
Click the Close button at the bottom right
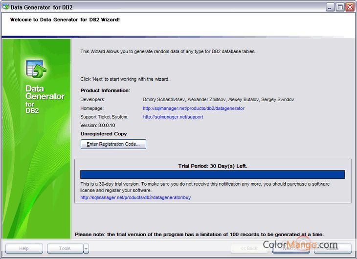(x=333, y=248)
